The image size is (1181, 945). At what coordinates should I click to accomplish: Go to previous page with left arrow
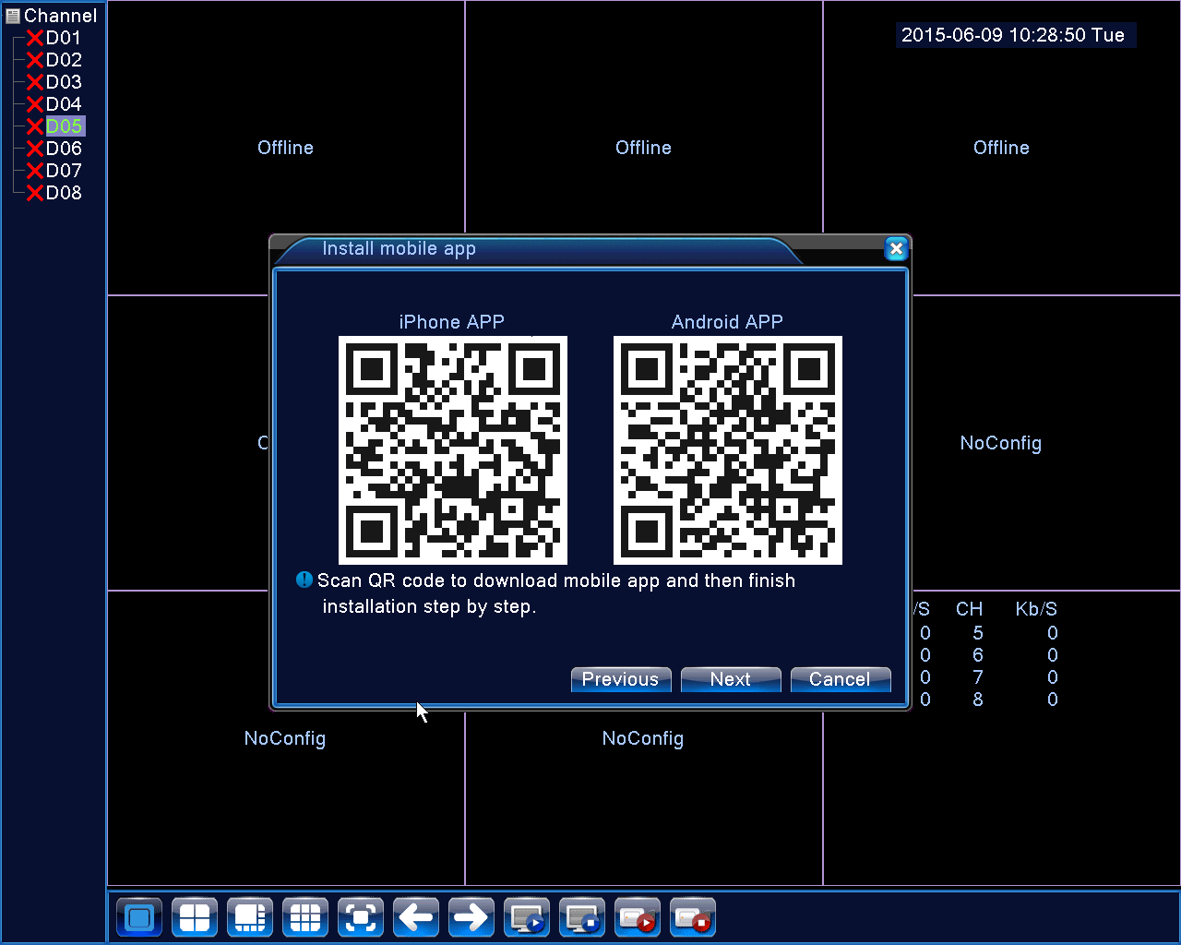[416, 918]
